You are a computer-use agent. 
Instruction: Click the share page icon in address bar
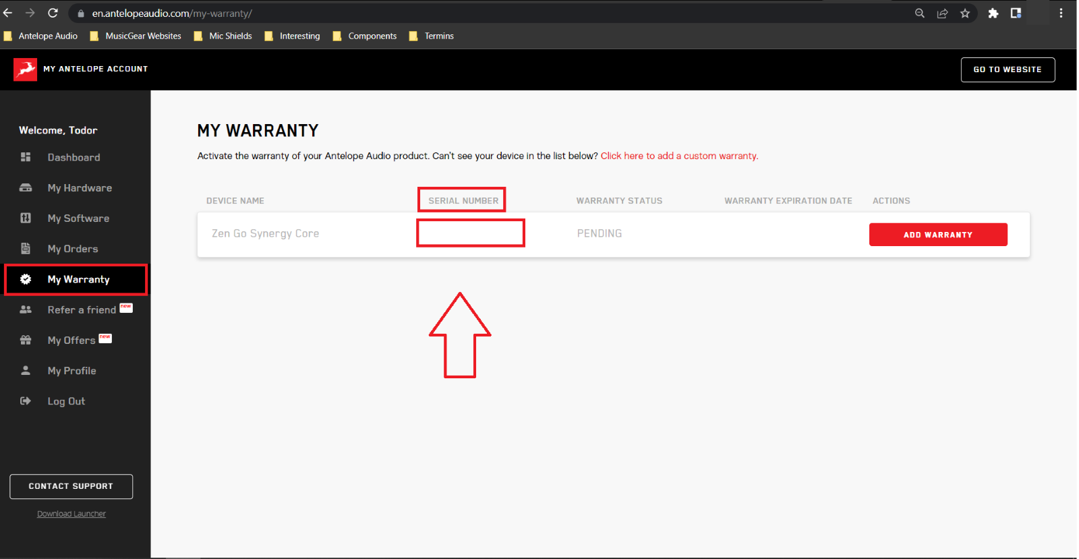click(942, 13)
